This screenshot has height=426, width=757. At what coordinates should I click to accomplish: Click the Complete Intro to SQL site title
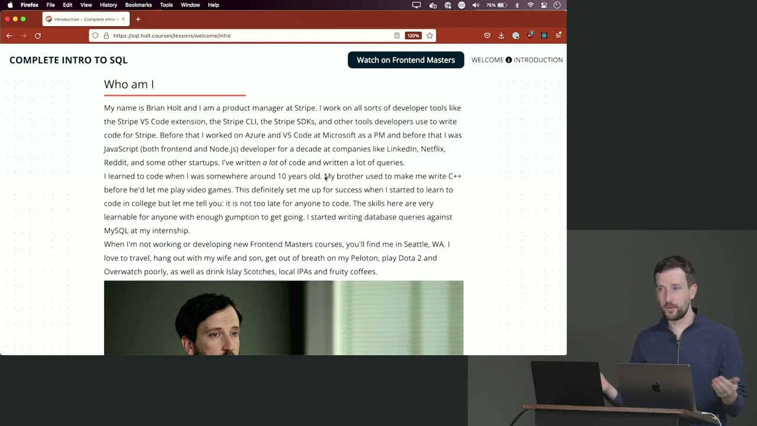click(x=69, y=60)
